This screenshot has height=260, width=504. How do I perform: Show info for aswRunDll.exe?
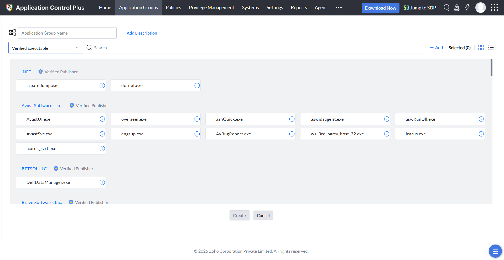tap(481, 119)
